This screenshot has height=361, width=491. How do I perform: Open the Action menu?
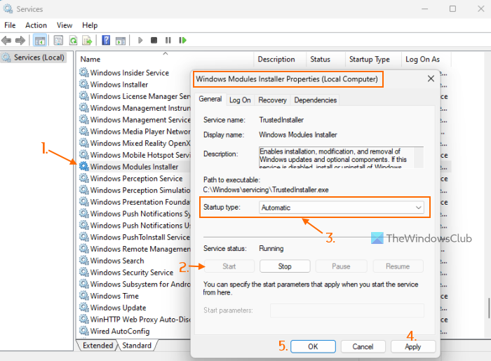point(36,25)
